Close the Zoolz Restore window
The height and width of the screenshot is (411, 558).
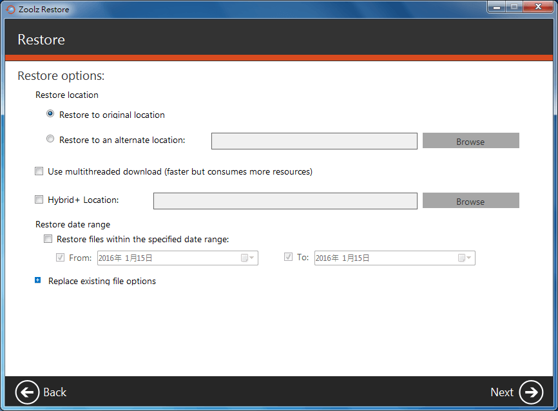click(538, 8)
